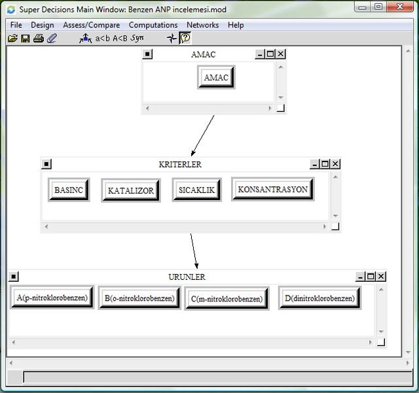Image resolution: width=419 pixels, height=393 pixels.
Task: Click the URUNLER cluster title text
Action: point(187,277)
